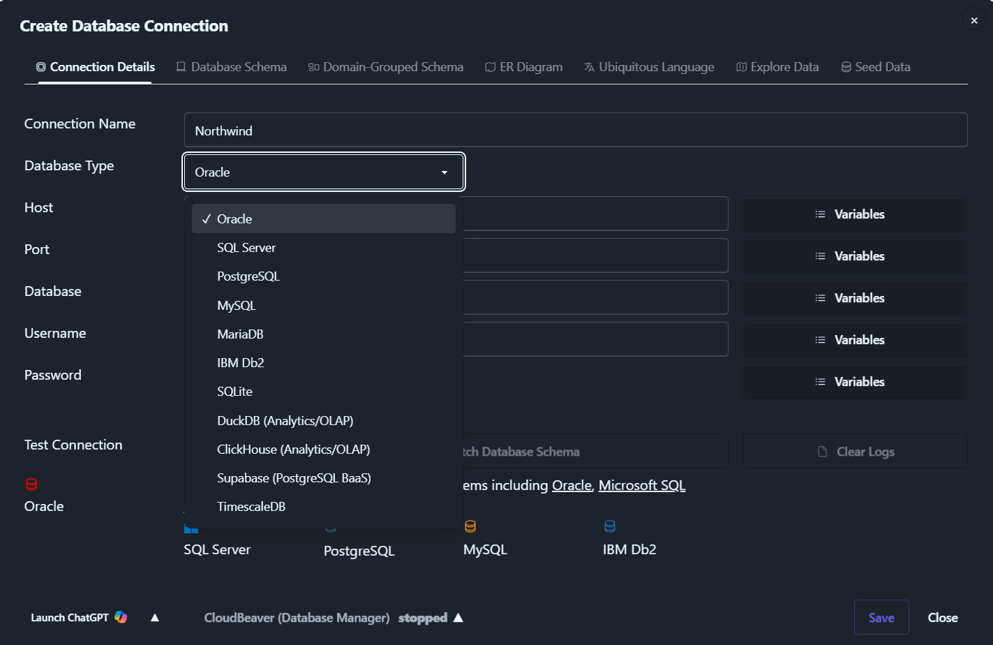This screenshot has height=645, width=993.
Task: Click the Launch ChatGPT label
Action: (70, 617)
